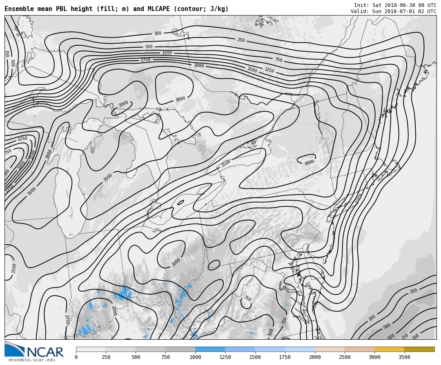Click the colorbar tick label '3000'
441x365 pixels.
pyautogui.click(x=374, y=357)
